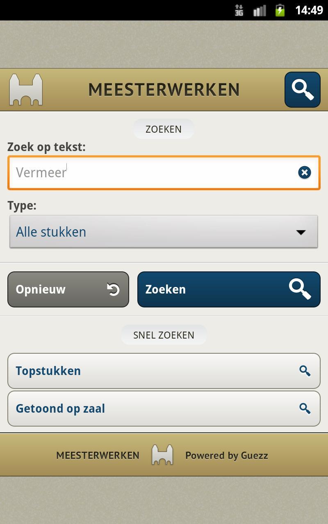
Task: Clear the search text using the x icon
Action: pyautogui.click(x=304, y=172)
